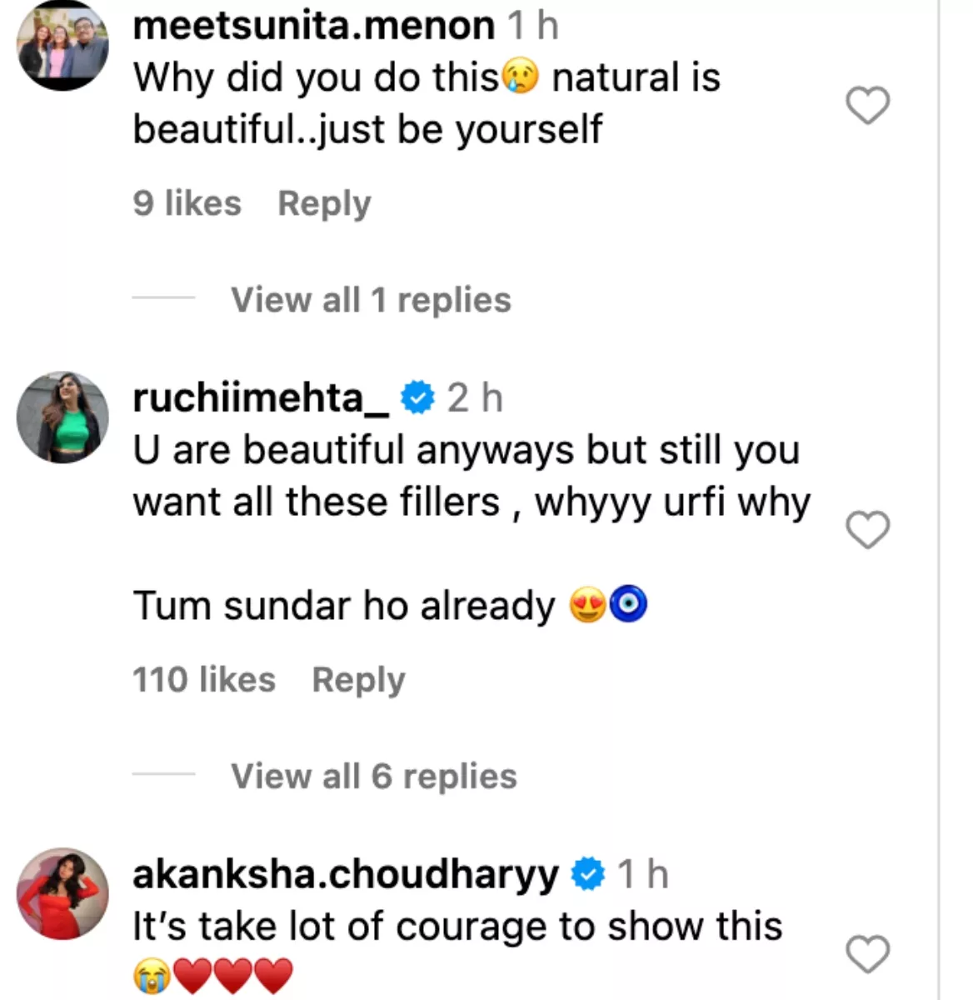Click the 1 h timestamp beside meetsunita.menon
This screenshot has width=973, height=1000.
point(533,26)
